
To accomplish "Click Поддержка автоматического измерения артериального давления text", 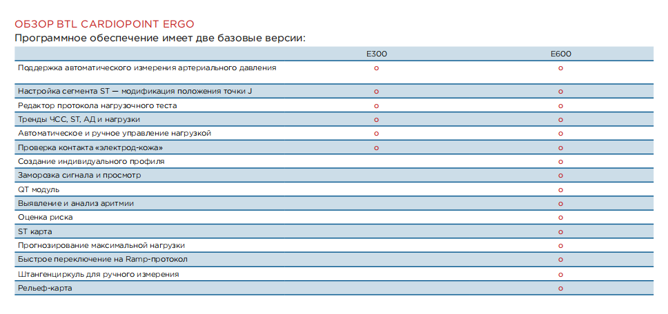I will tap(147, 68).
